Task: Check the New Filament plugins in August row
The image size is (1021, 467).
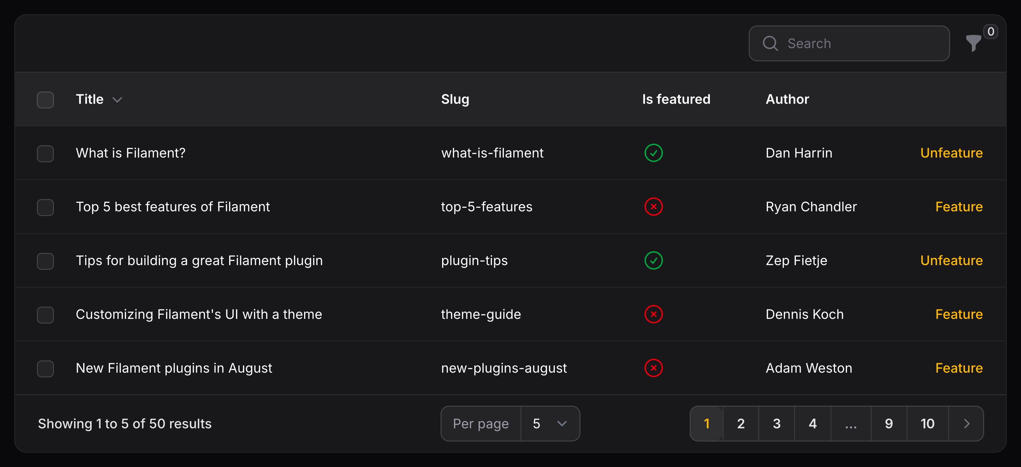Action: 45,369
